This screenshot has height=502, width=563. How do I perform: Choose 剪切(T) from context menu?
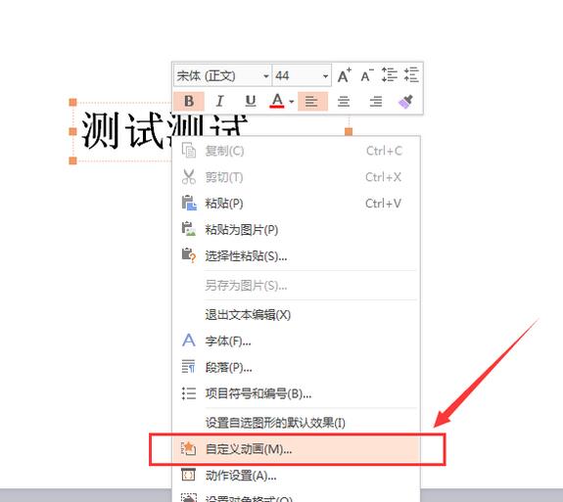[297, 177]
